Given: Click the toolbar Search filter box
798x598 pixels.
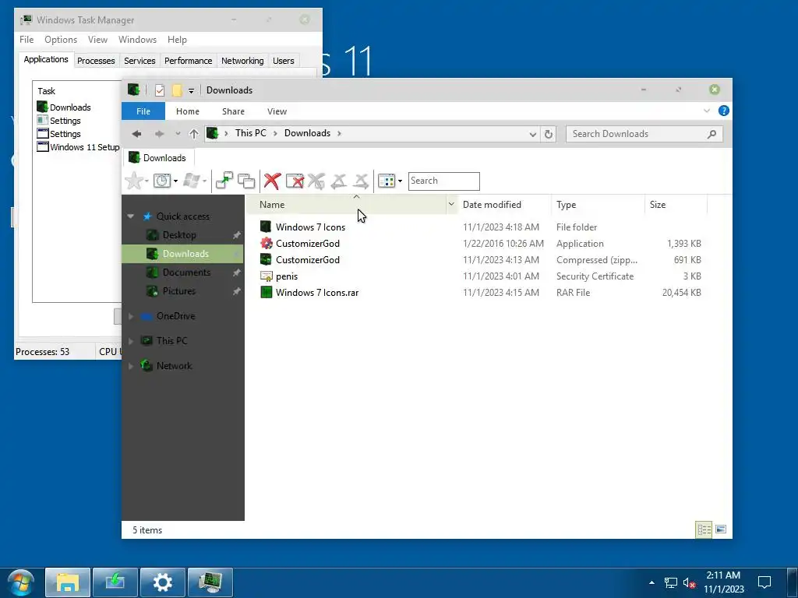Looking at the screenshot, I should click(x=443, y=181).
